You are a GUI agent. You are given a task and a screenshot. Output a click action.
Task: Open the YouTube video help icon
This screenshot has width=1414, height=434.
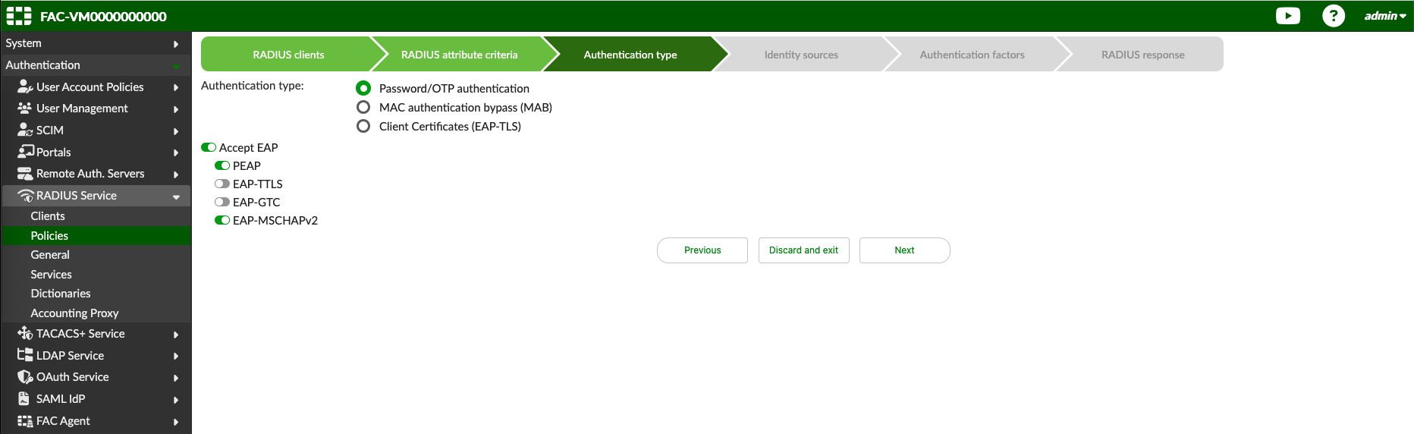1287,16
